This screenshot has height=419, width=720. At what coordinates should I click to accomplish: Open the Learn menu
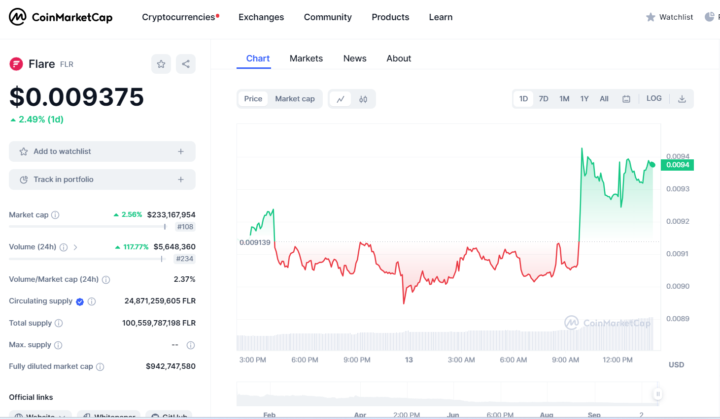(x=441, y=17)
